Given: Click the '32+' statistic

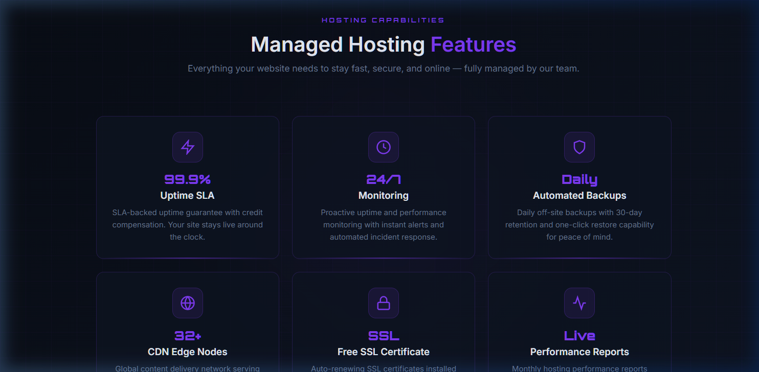Looking at the screenshot, I should pyautogui.click(x=188, y=336).
